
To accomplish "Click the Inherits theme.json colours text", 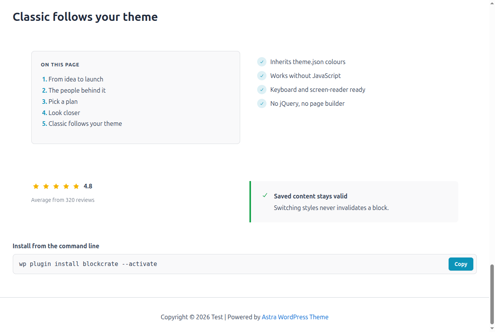I will point(308,62).
